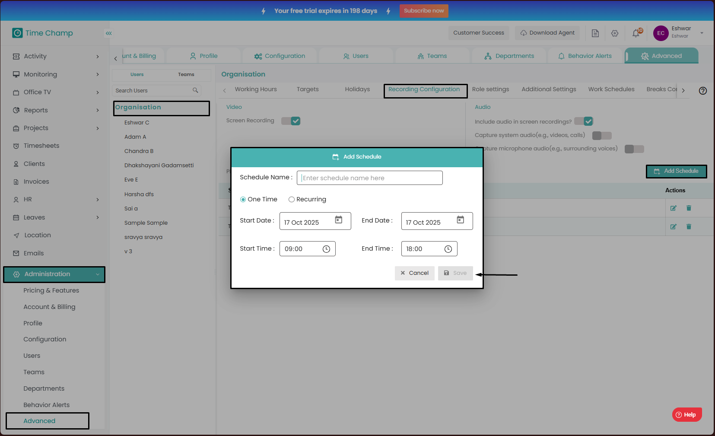Open Emails in the sidebar

(x=34, y=254)
